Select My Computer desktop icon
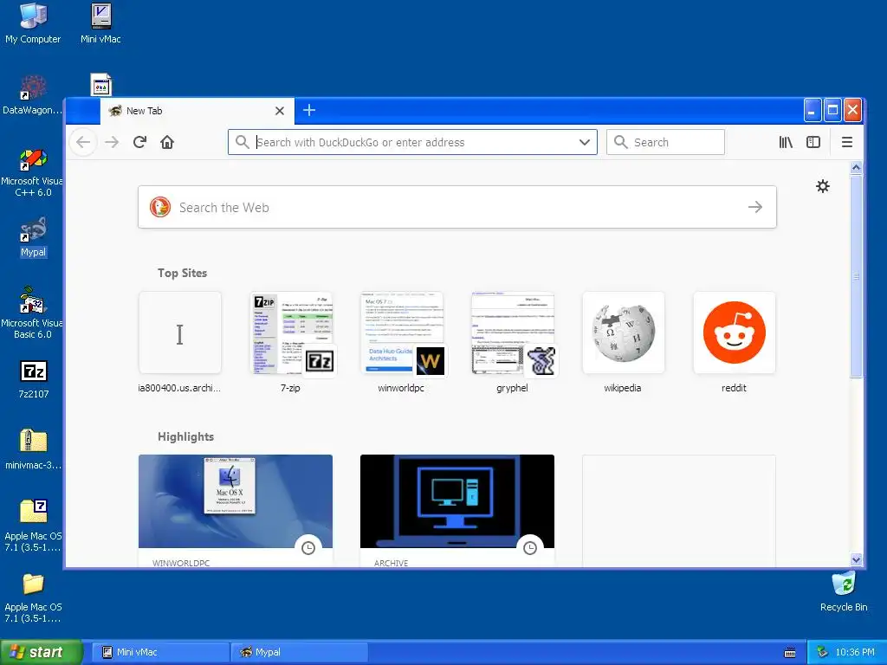The image size is (887, 665). pyautogui.click(x=33, y=23)
